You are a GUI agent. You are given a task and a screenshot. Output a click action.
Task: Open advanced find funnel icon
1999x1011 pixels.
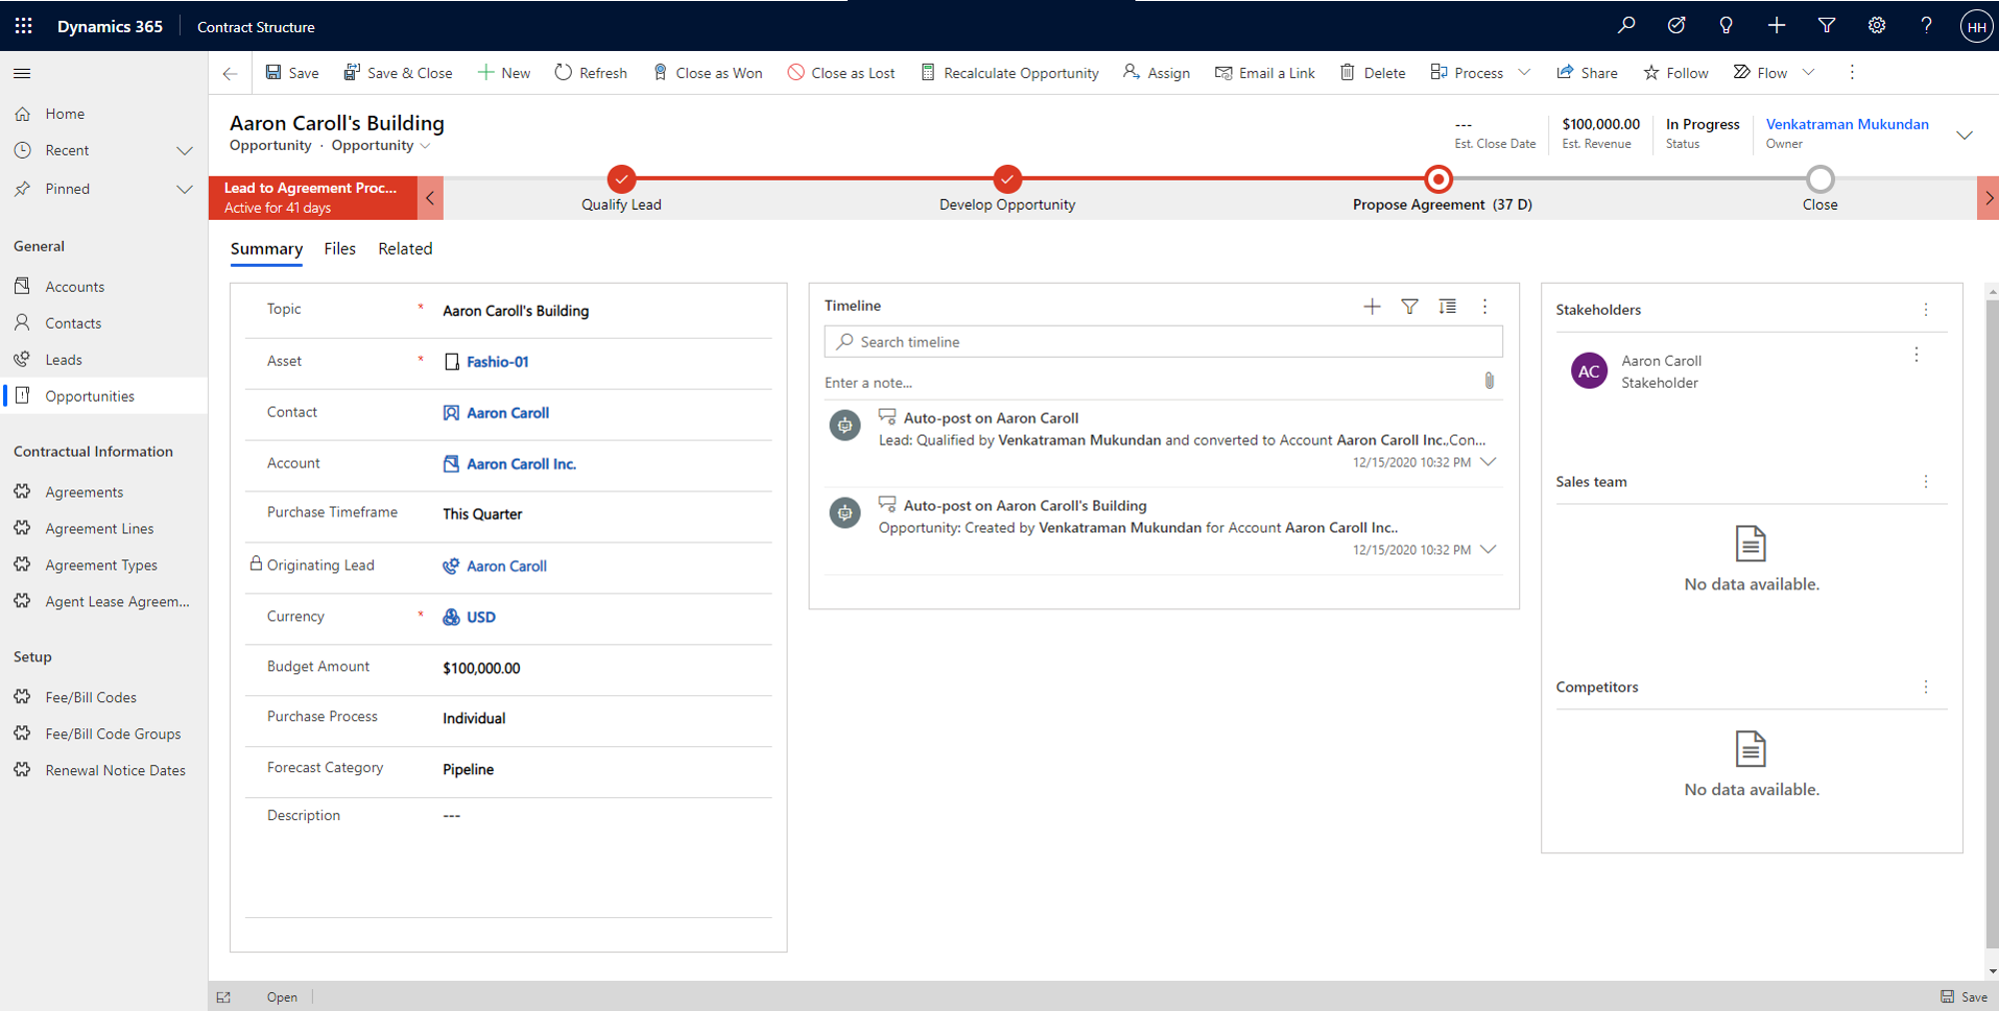pyautogui.click(x=1826, y=26)
